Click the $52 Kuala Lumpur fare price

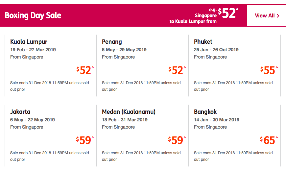coord(85,70)
